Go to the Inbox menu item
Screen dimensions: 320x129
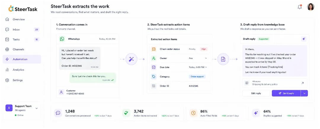pos(22,30)
